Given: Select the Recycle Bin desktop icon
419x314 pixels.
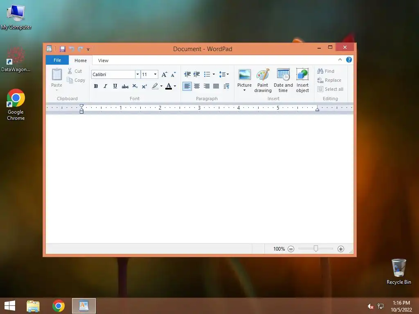Looking at the screenshot, I should [399, 271].
